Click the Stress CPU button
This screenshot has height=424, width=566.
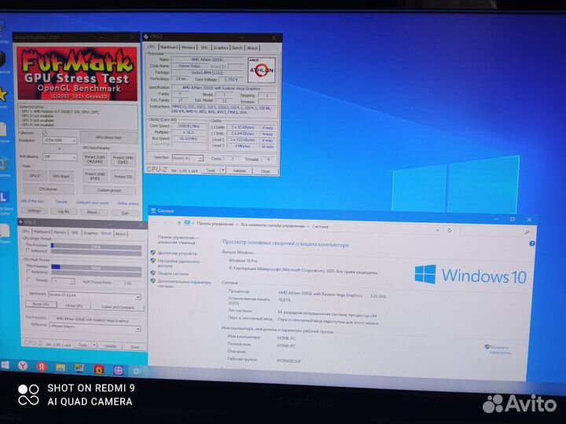74,305
